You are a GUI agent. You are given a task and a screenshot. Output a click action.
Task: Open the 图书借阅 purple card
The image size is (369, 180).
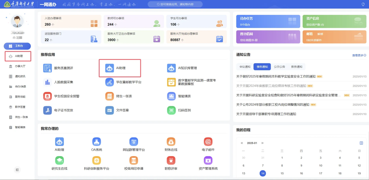pos(268,37)
